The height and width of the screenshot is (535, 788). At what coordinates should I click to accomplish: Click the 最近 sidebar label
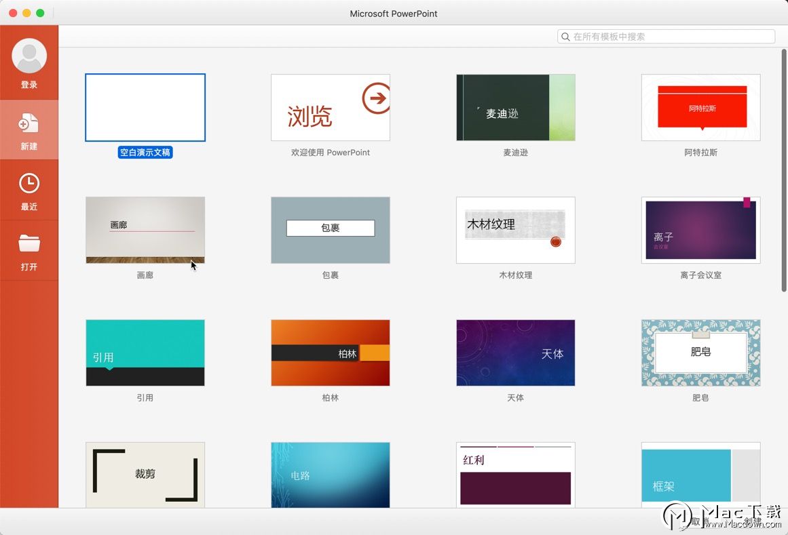[x=29, y=207]
